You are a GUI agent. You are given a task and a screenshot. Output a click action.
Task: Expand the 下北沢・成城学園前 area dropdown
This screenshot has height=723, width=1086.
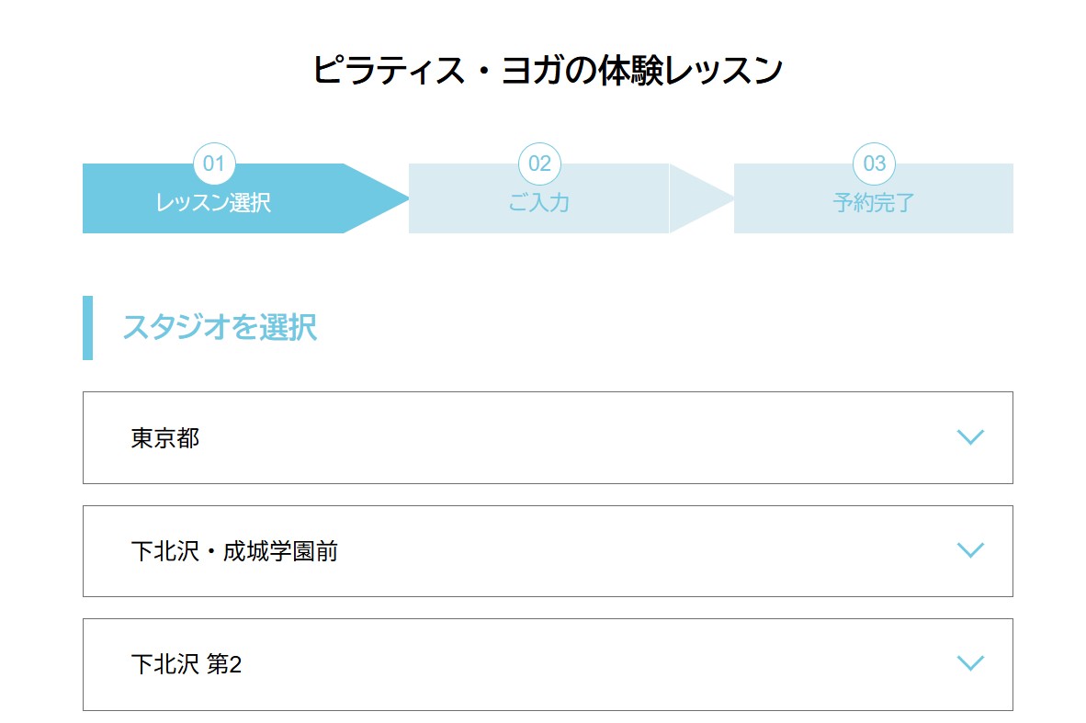click(548, 551)
